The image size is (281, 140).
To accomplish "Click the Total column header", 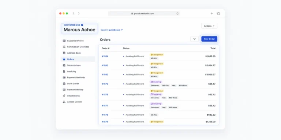I will (213, 48).
